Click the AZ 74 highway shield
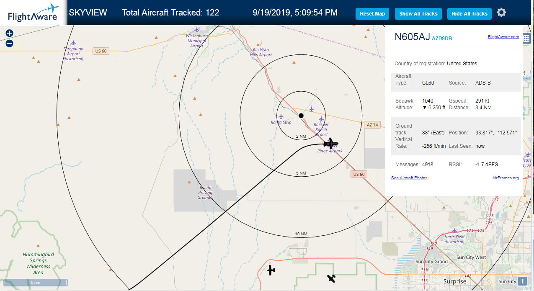Image resolution: width=534 pixels, height=291 pixels. (x=372, y=125)
